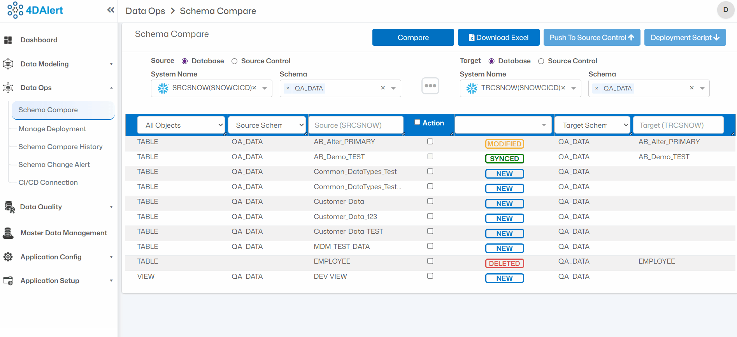The width and height of the screenshot is (737, 337).
Task: Go to Schema Compare History
Action: pyautogui.click(x=60, y=147)
